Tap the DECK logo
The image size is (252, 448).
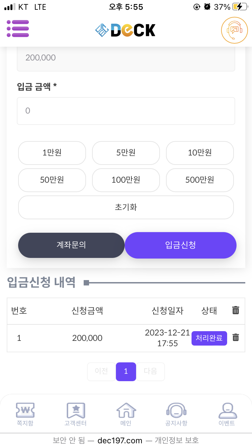(125, 30)
